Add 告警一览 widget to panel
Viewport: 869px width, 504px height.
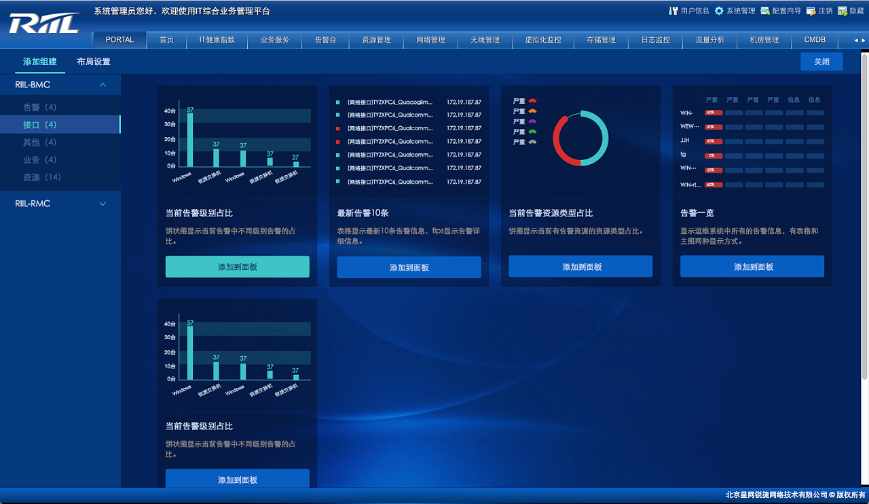click(x=753, y=267)
